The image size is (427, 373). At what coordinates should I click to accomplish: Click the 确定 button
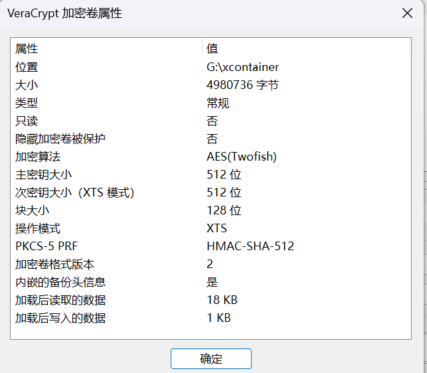coord(211,359)
